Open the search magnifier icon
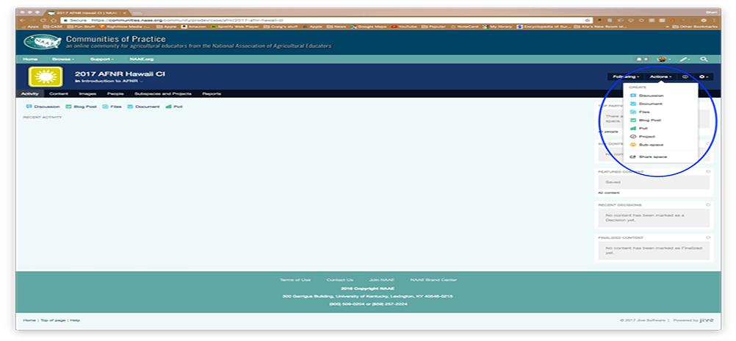This screenshot has width=736, height=341. 704,59
